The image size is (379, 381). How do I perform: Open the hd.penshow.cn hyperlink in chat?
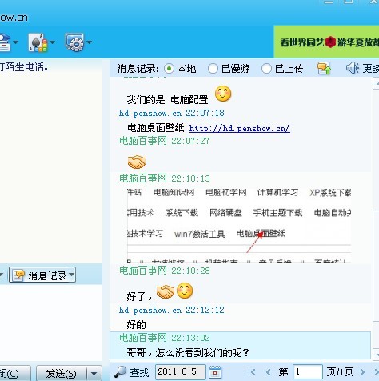click(x=239, y=129)
